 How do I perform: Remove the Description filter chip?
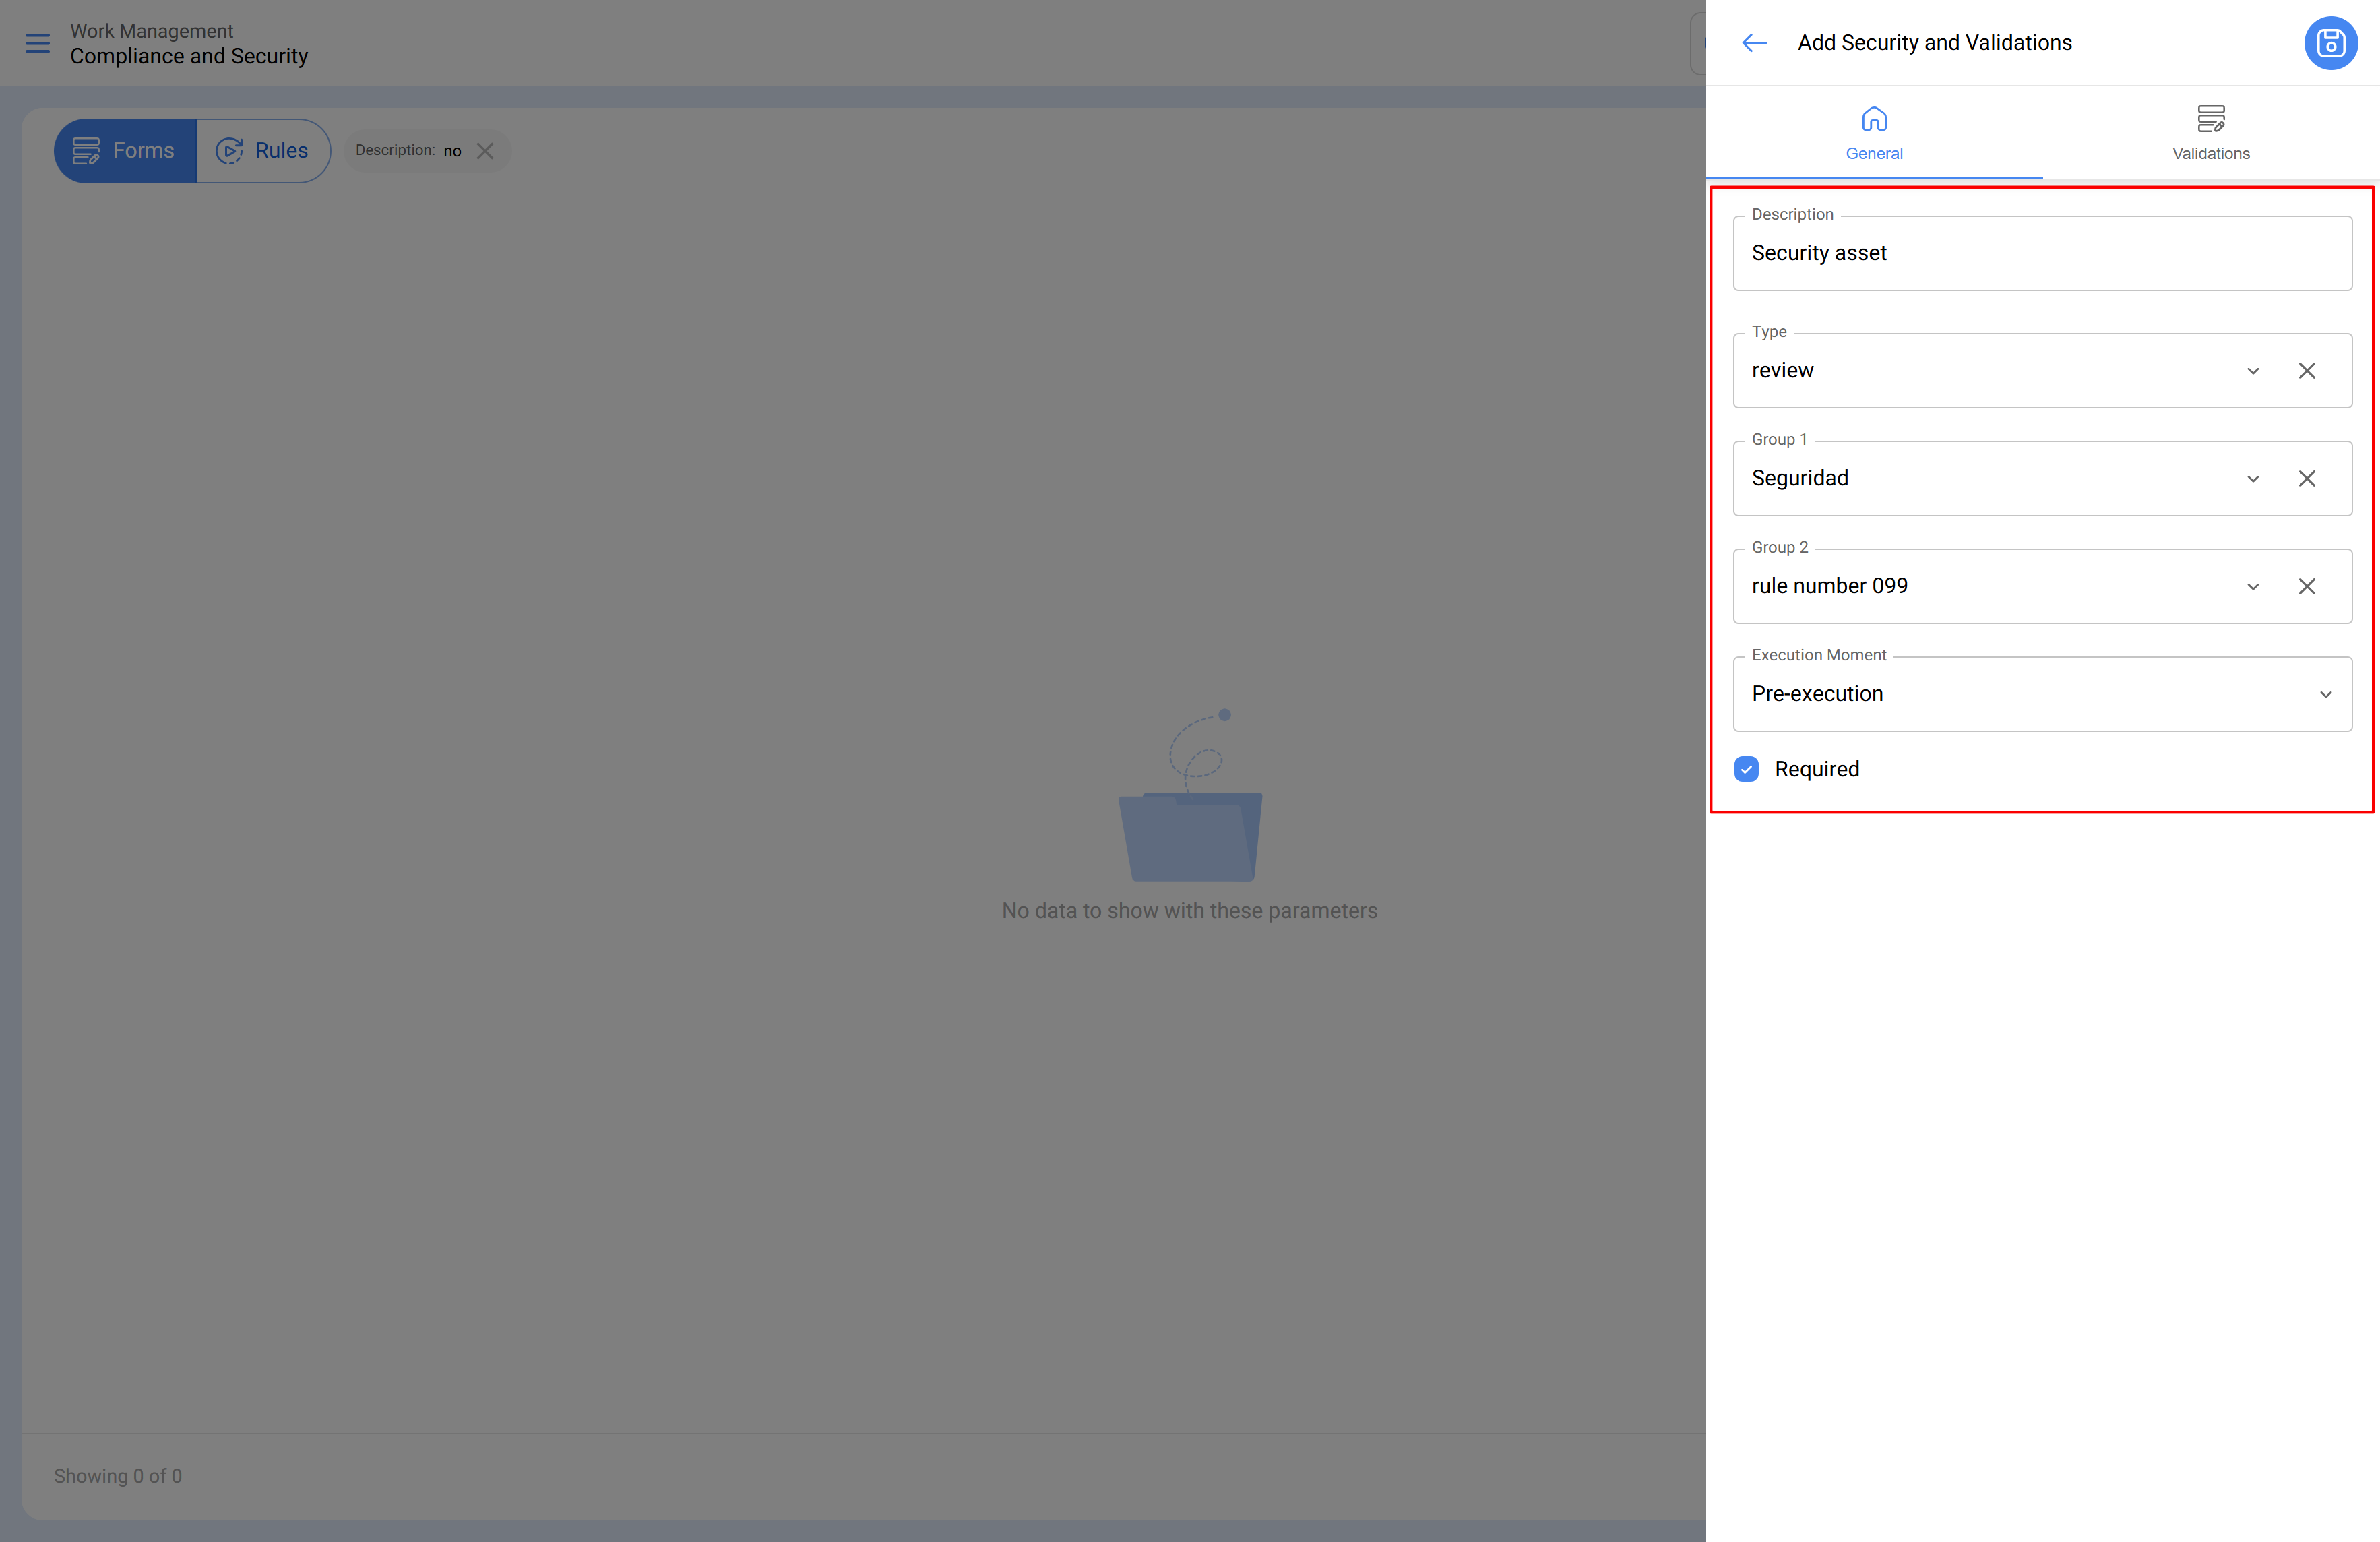[485, 151]
